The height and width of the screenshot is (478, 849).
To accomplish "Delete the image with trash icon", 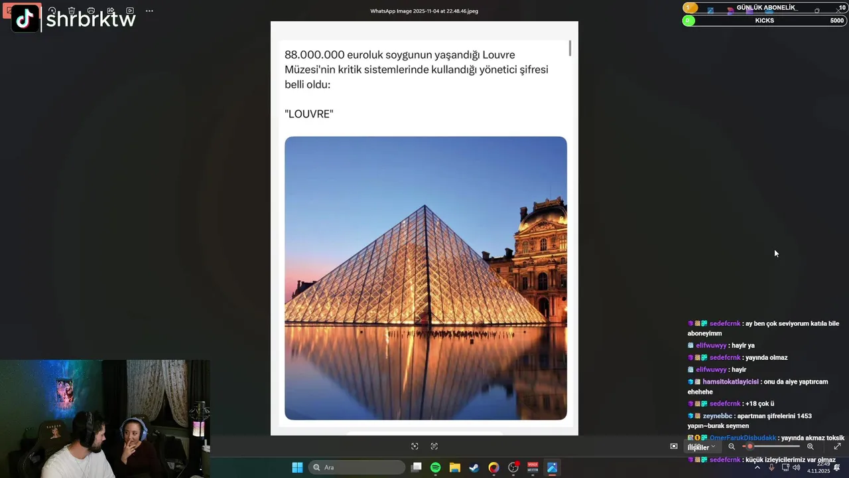I will 72,11.
